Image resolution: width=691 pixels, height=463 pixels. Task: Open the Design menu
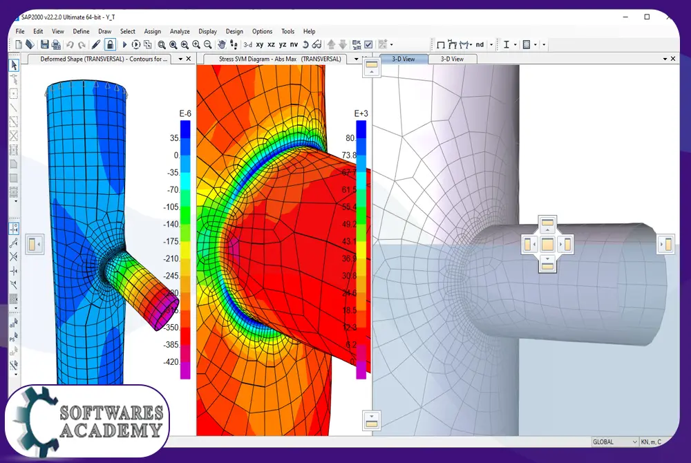coord(234,31)
